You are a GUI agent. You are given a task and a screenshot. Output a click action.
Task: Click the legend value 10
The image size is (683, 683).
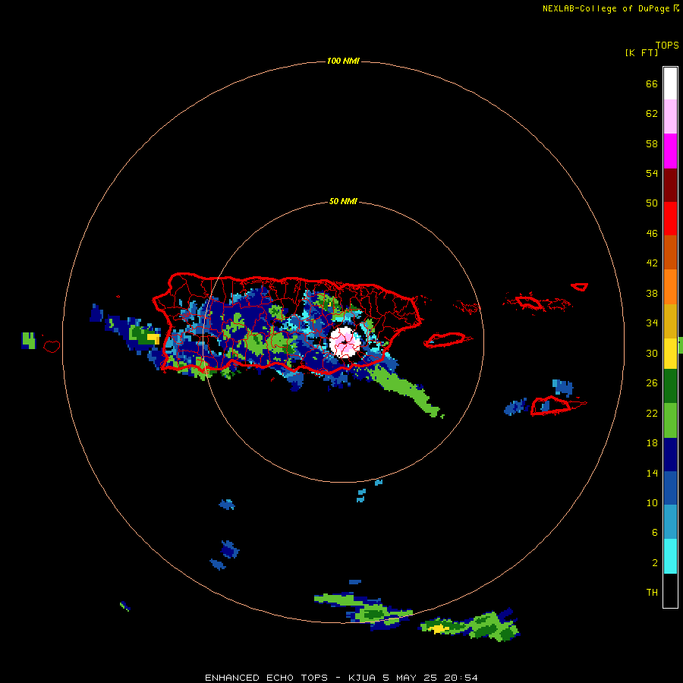(652, 503)
